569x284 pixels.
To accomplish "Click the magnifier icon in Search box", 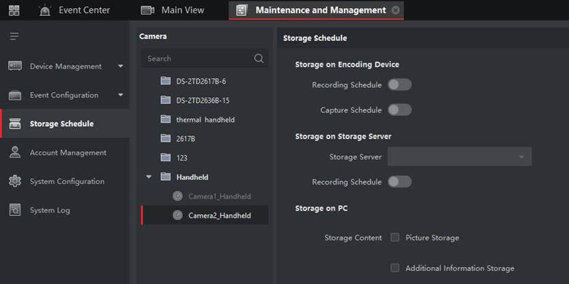I will [x=259, y=59].
